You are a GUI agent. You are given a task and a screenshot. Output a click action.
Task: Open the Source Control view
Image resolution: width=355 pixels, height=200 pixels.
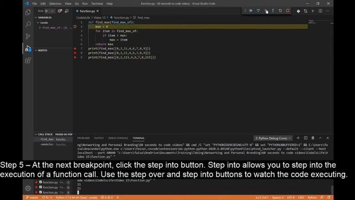click(28, 36)
